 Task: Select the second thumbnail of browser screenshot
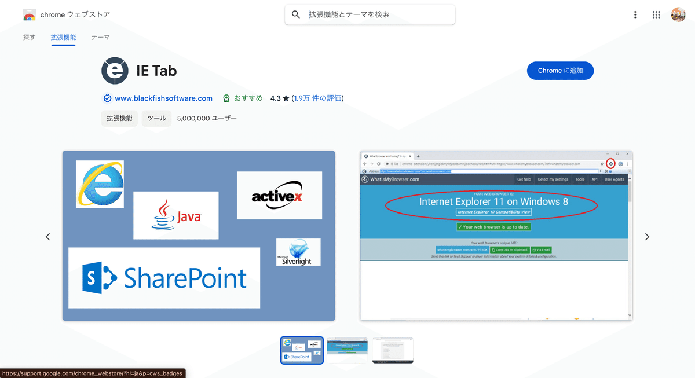tap(347, 350)
